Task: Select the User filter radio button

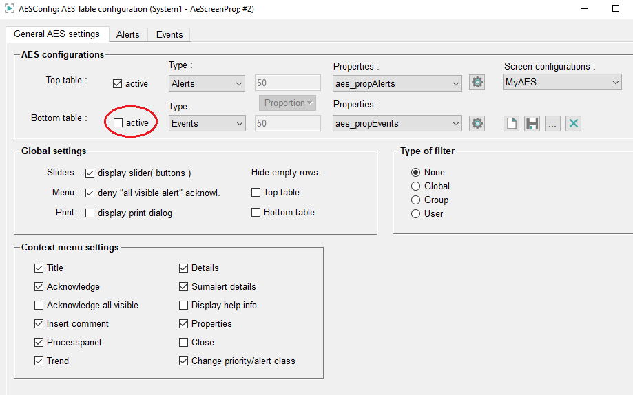Action: pyautogui.click(x=415, y=213)
